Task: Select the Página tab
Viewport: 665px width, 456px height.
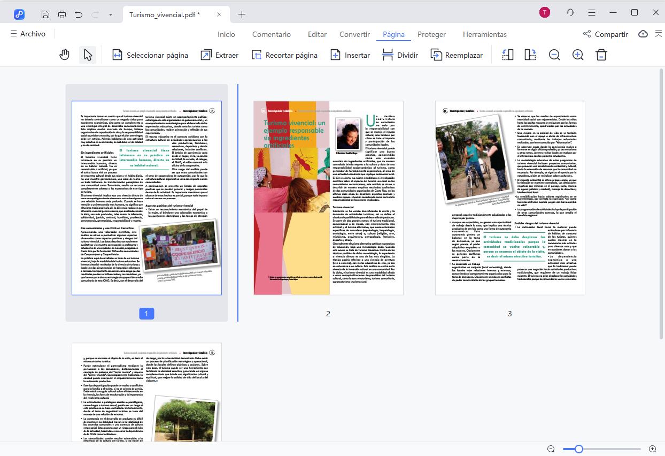Action: [393, 34]
